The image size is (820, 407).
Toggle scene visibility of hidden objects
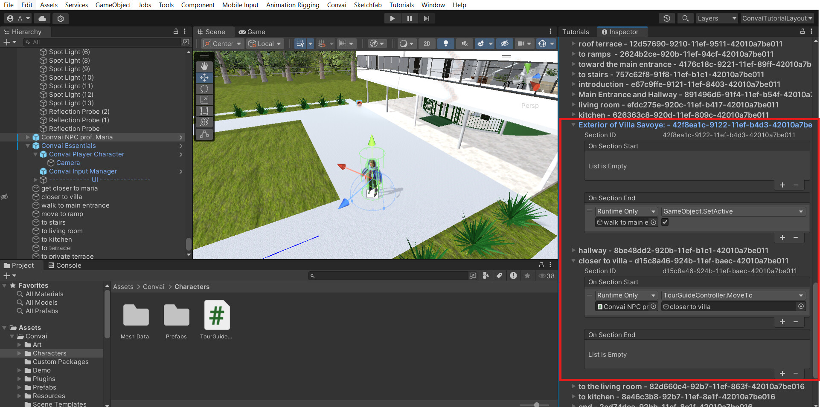504,43
